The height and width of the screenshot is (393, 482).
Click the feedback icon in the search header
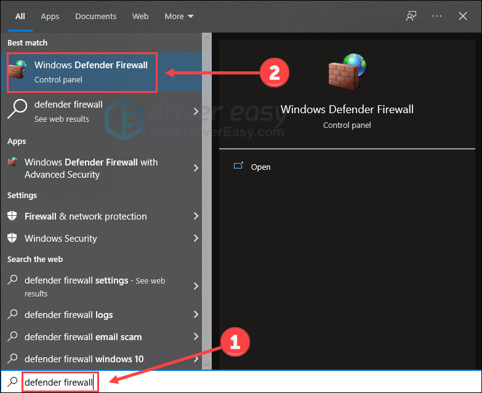[411, 16]
